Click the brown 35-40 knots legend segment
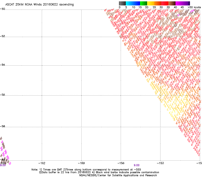Screen dimensions: 202x177 172,3
